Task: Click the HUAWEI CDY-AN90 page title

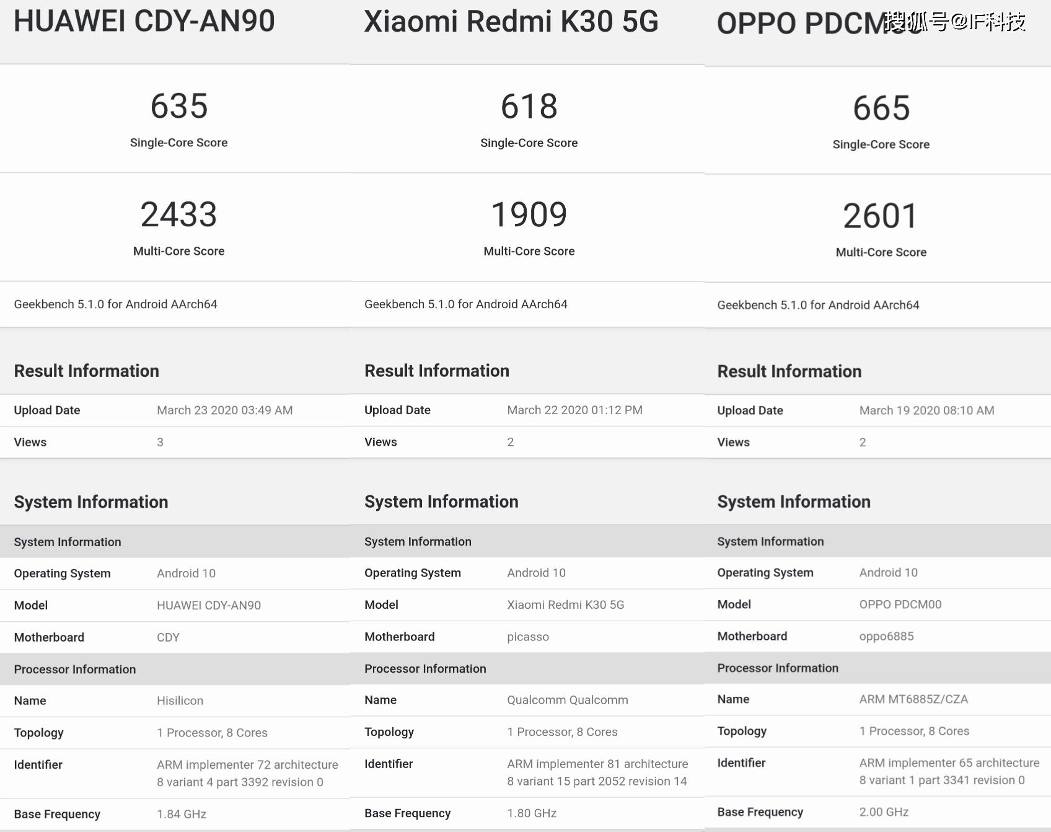Action: pos(144,21)
